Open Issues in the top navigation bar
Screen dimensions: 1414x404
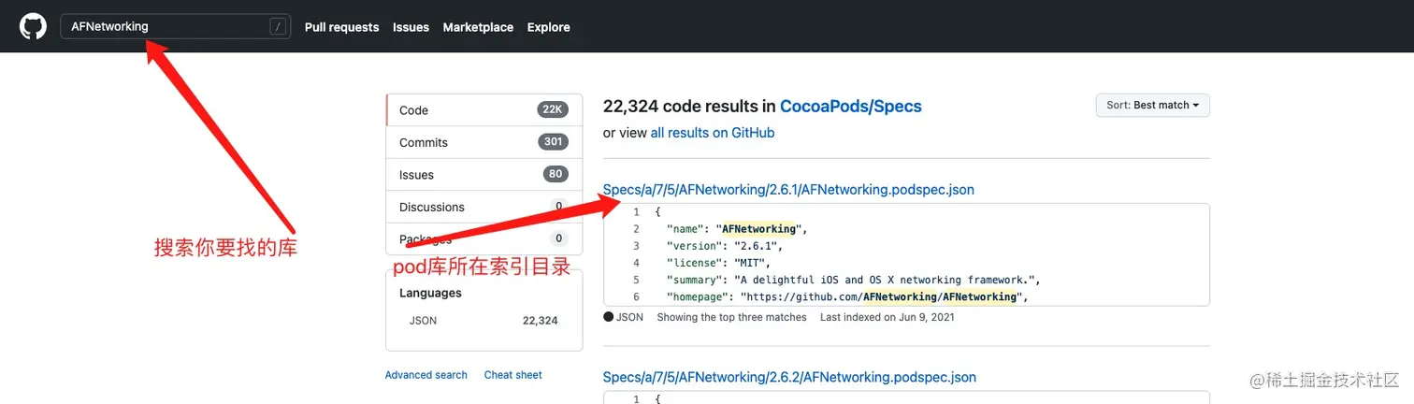[411, 27]
